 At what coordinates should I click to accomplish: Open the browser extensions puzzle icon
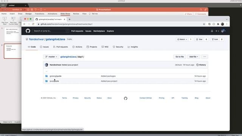tap(218, 24)
